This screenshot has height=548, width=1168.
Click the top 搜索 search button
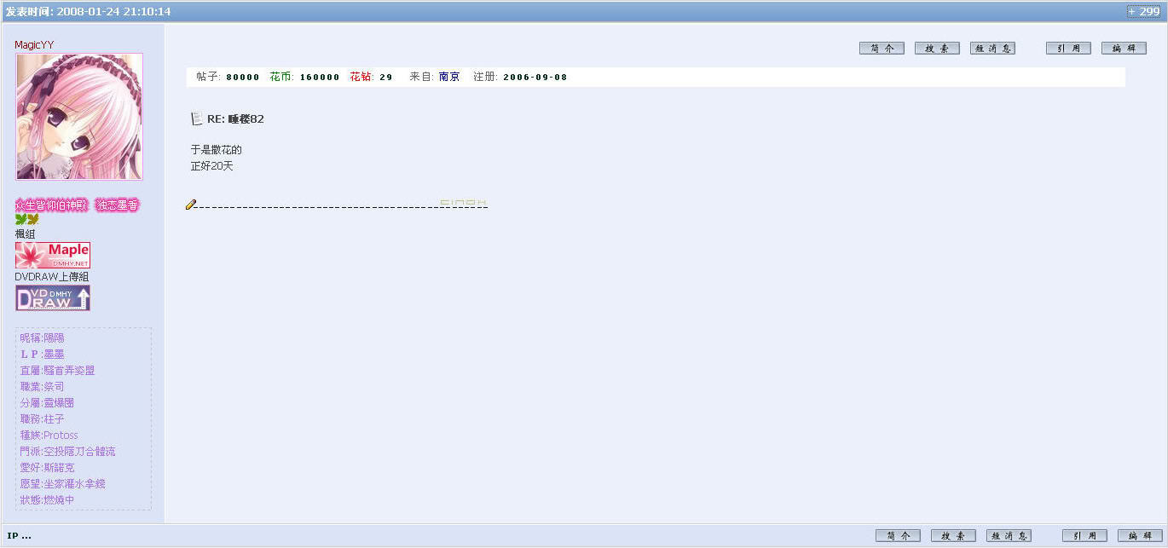coord(937,49)
